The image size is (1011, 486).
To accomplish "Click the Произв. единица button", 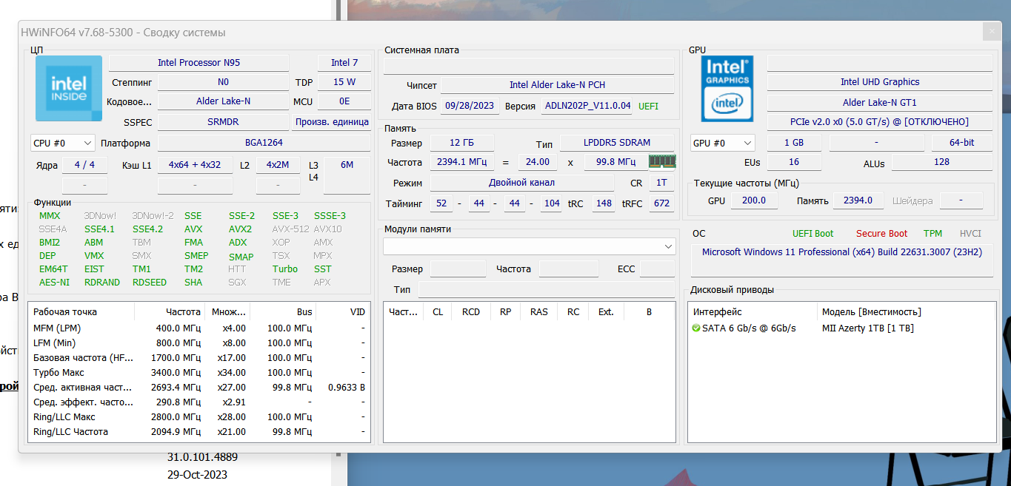I will [x=332, y=122].
